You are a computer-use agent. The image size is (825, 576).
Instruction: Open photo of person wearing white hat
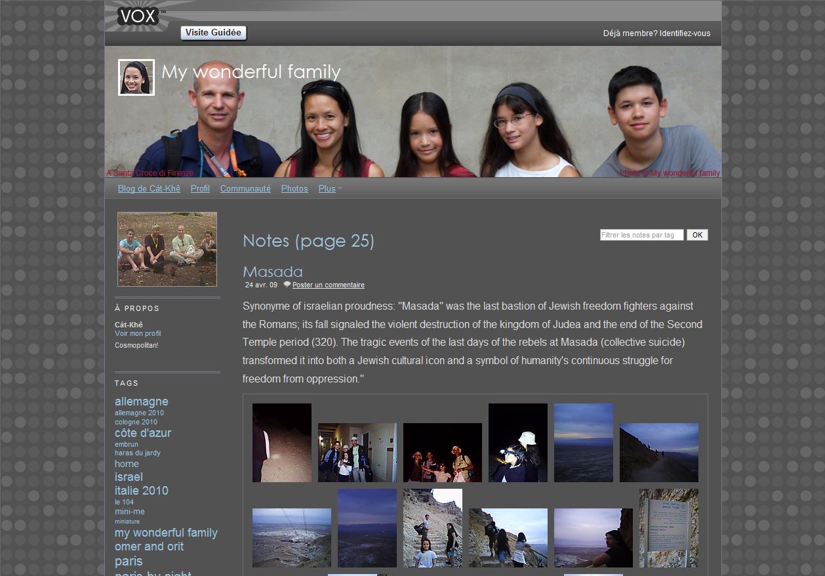(x=517, y=443)
